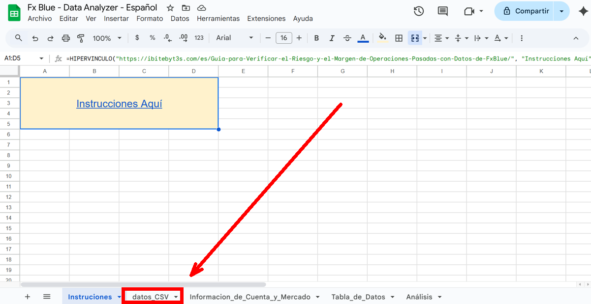The height and width of the screenshot is (304, 591).
Task: Click the borders grid icon
Action: pyautogui.click(x=399, y=38)
